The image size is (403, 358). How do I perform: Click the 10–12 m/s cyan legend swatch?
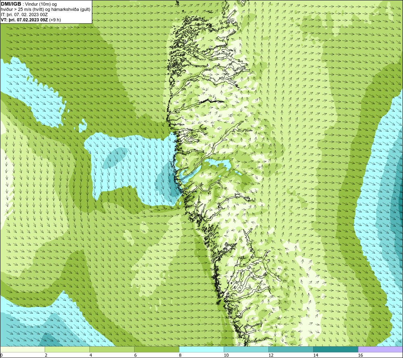tap(246, 349)
